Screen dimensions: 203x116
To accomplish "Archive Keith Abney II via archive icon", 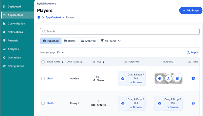I will [193, 103].
